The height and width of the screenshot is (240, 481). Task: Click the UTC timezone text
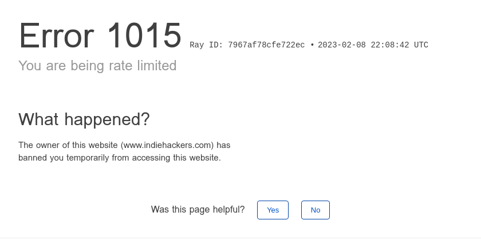(421, 45)
